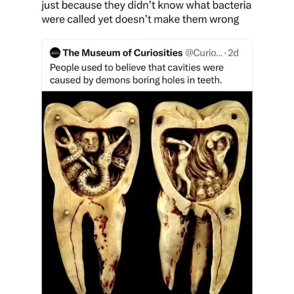
Task: Click the lower peg on left tooth root
Action: click(67, 212)
